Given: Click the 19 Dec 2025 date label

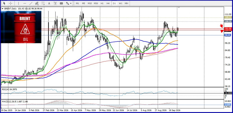Looking at the screenshot, I should pyautogui.click(x=6, y=110).
